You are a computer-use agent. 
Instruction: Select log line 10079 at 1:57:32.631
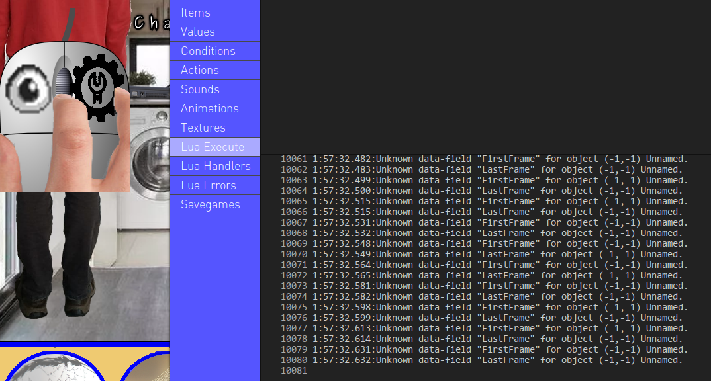click(x=485, y=349)
